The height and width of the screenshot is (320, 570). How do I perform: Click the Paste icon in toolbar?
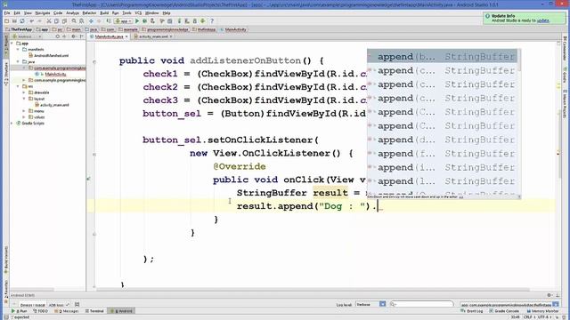64,21
